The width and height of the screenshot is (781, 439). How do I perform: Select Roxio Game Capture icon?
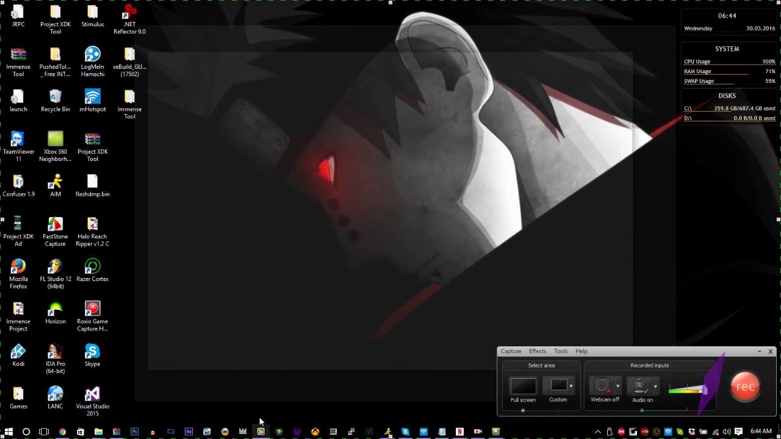coord(92,316)
